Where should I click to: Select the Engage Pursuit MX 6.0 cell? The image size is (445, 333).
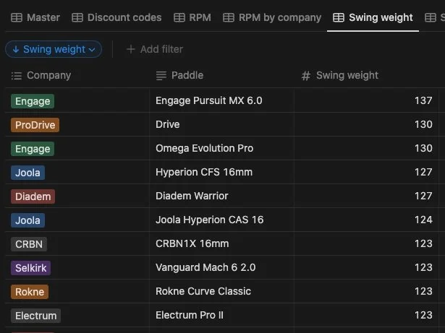point(221,100)
